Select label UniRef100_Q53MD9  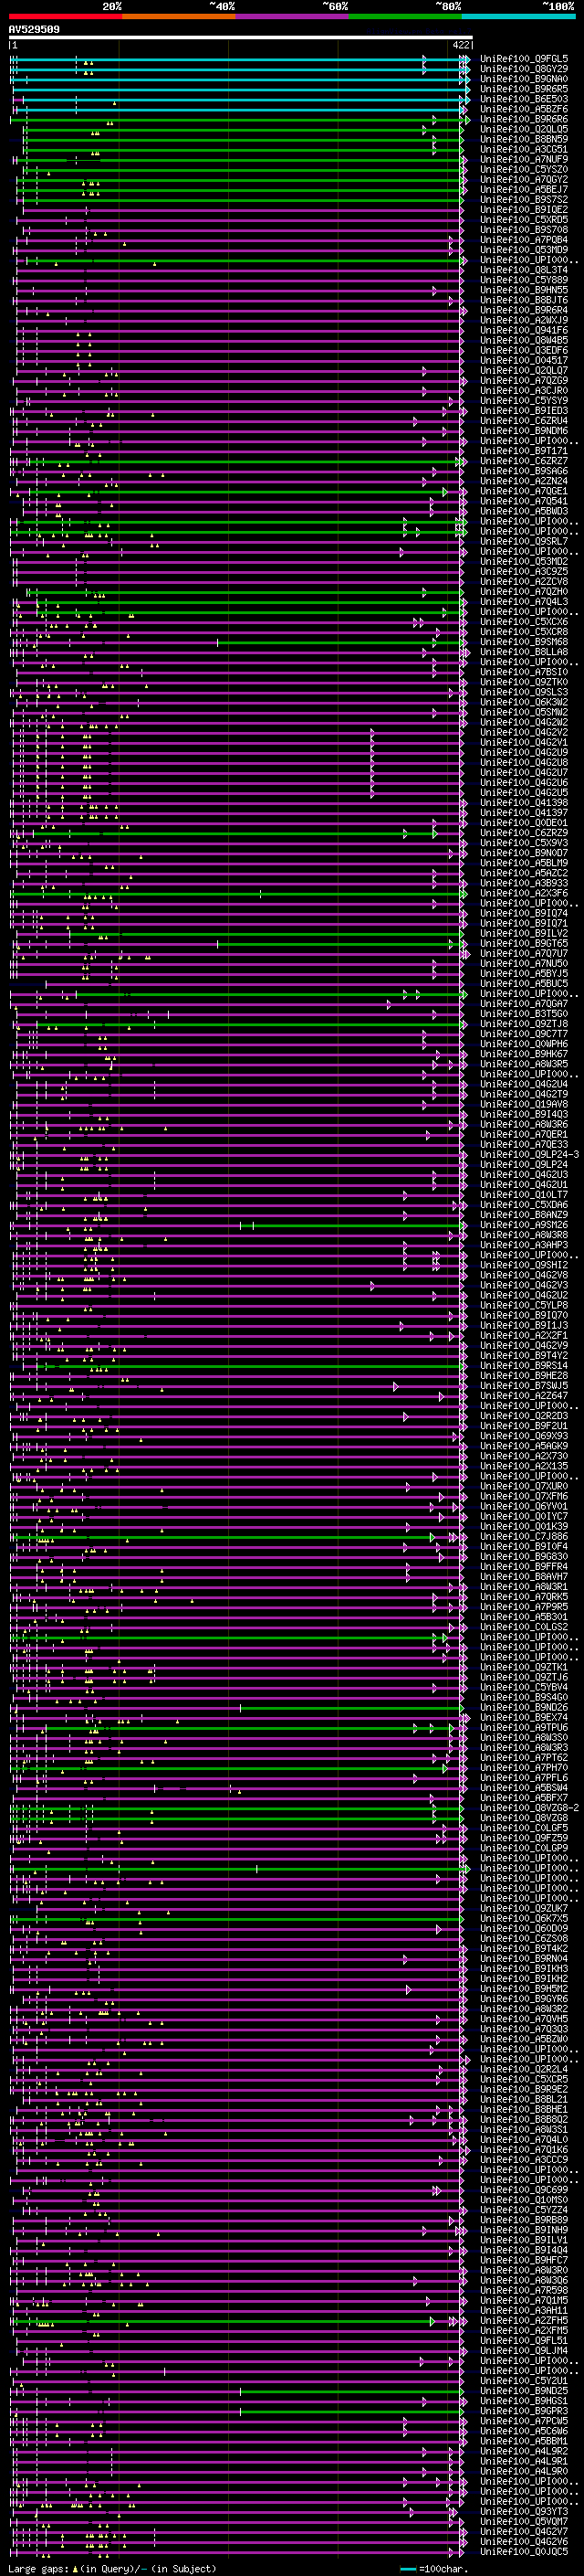(x=524, y=250)
